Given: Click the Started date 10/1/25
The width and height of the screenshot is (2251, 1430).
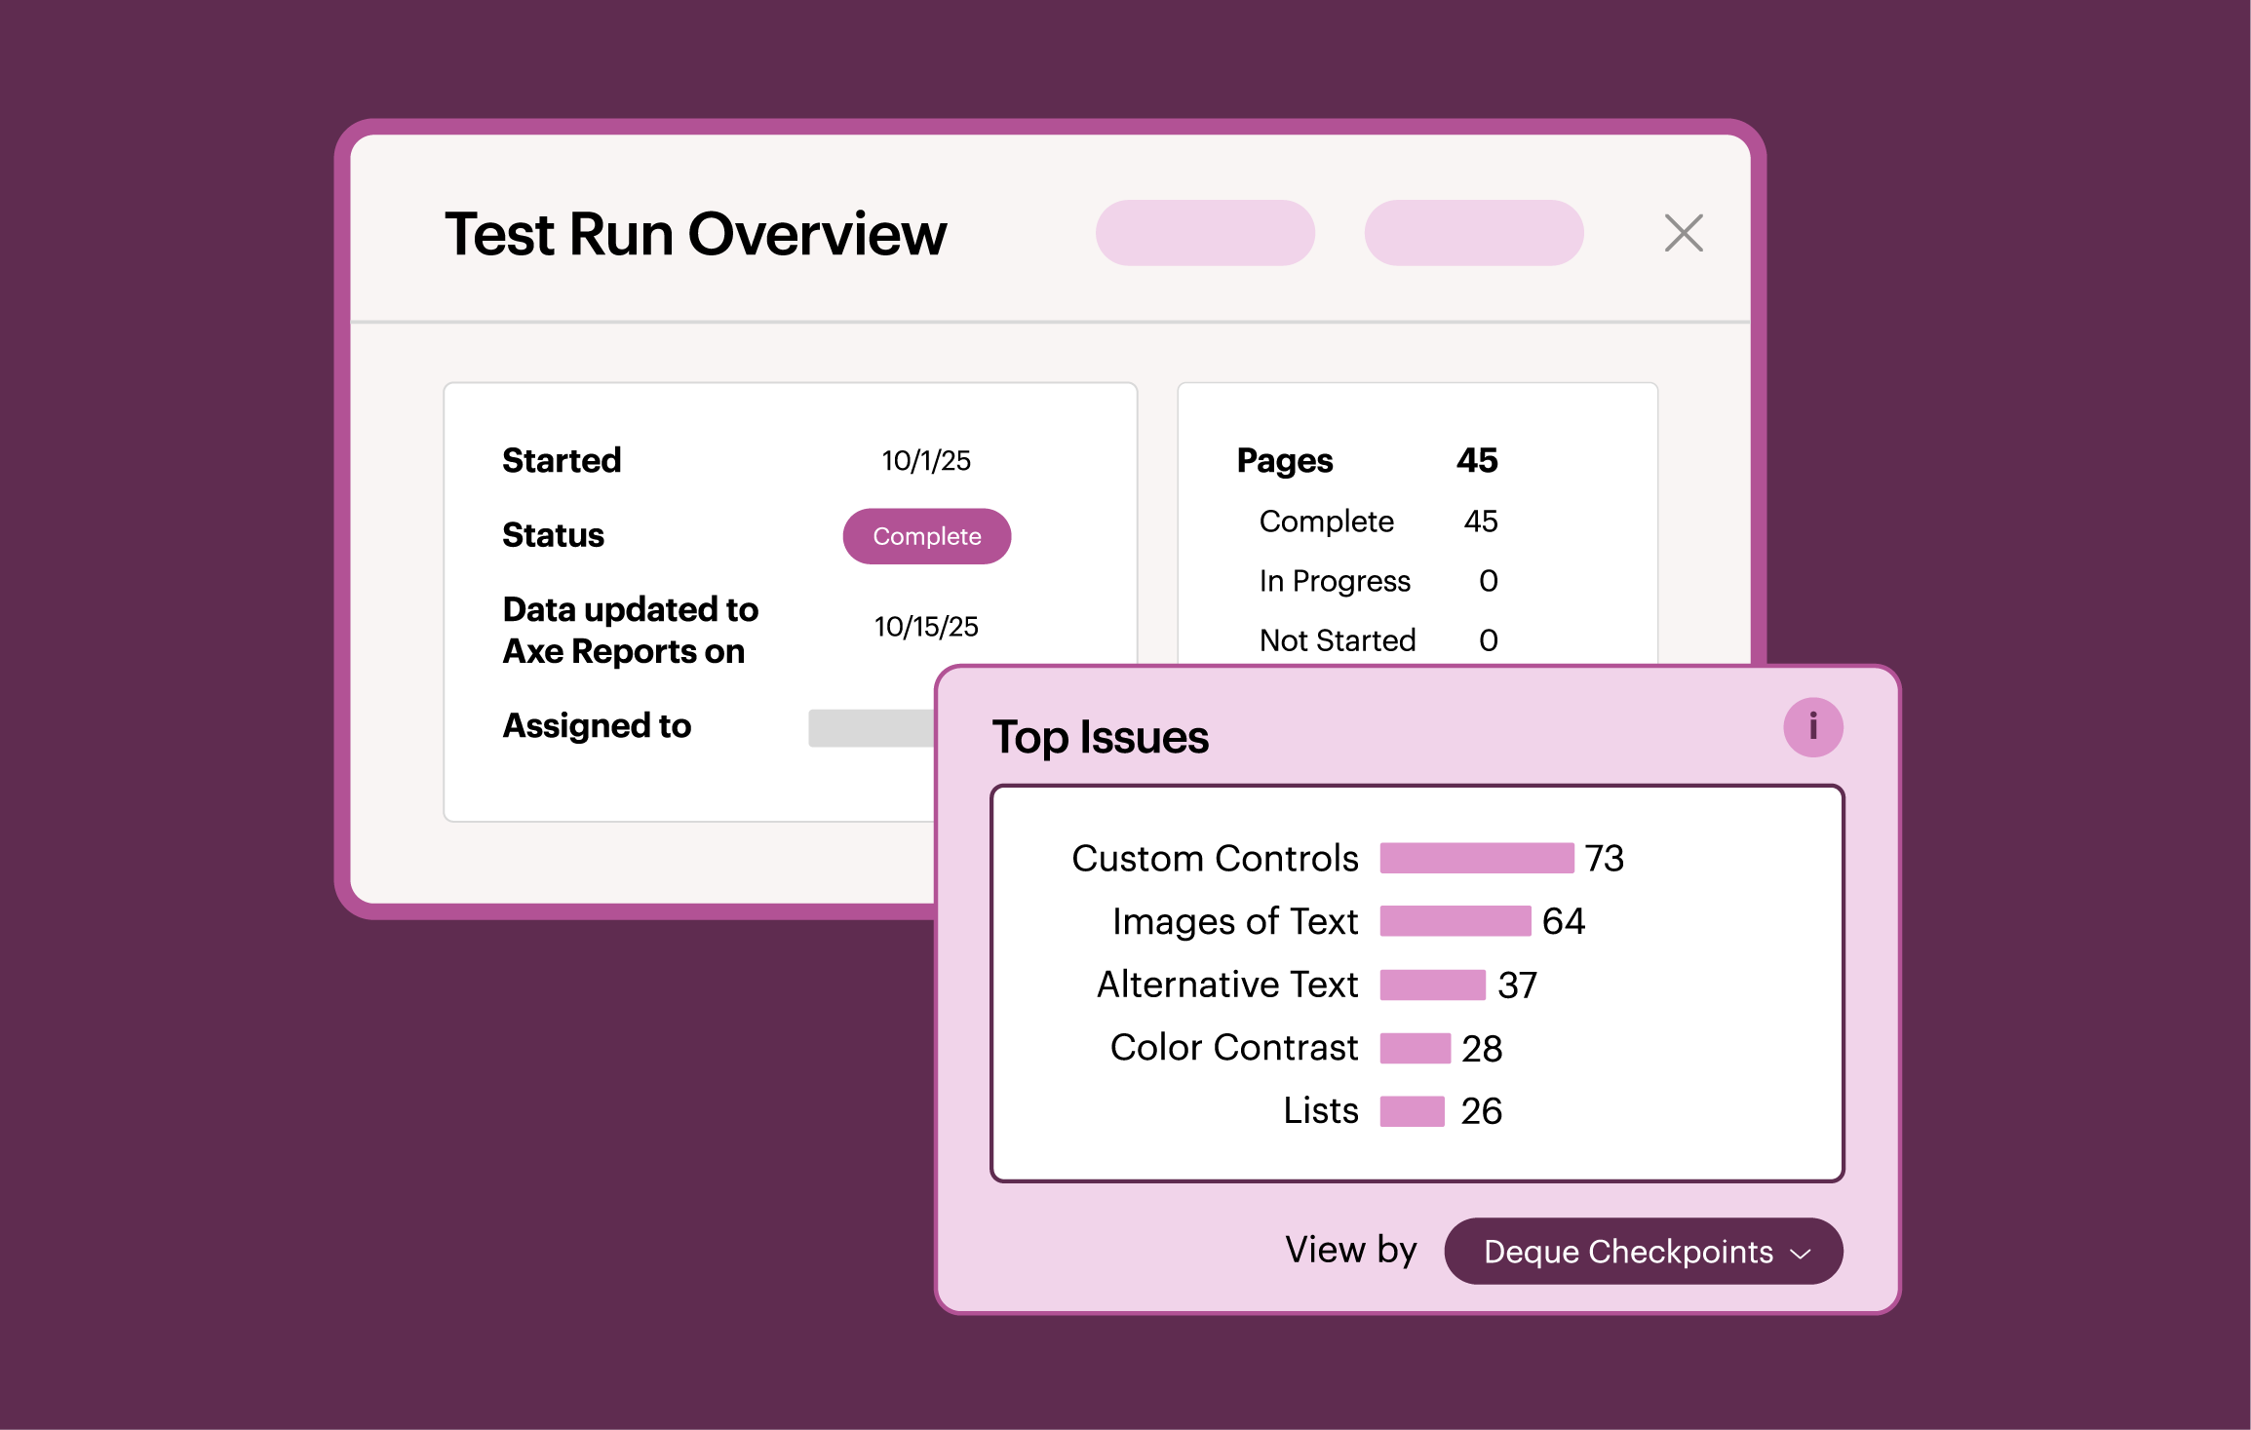Looking at the screenshot, I should (x=924, y=460).
